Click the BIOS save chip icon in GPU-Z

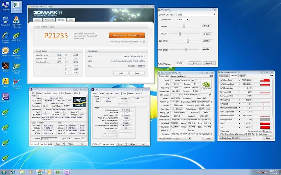point(210,95)
